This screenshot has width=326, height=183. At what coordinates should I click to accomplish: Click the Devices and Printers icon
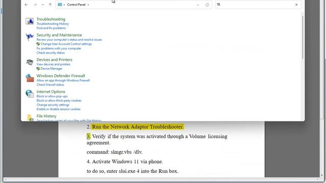(30, 62)
